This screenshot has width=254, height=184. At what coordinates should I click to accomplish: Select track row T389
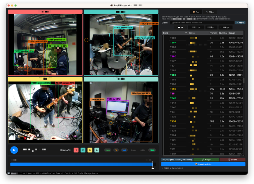203,52
